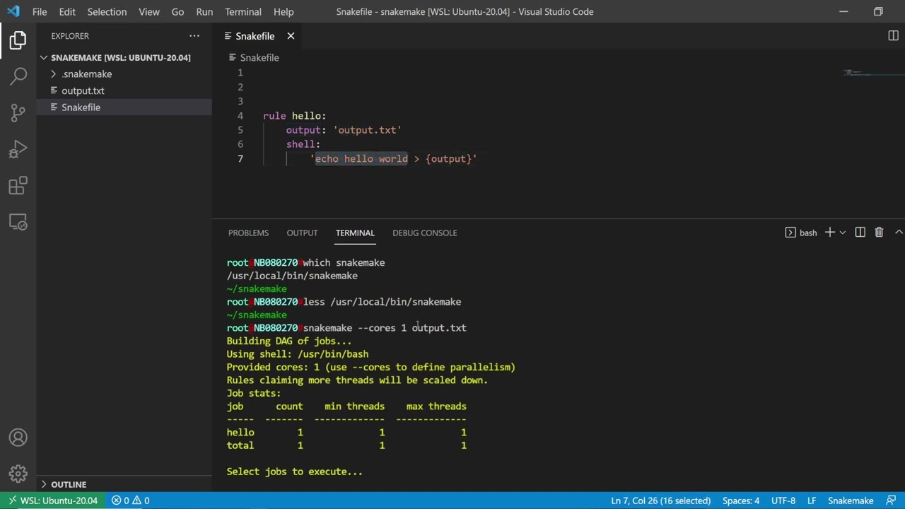Open the Remote Explorer view
The height and width of the screenshot is (509, 905).
coord(18,223)
